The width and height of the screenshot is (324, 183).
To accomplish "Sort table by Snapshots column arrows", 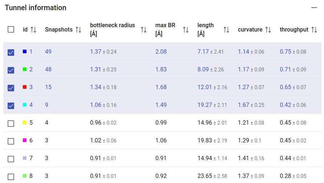I will [x=78, y=30].
